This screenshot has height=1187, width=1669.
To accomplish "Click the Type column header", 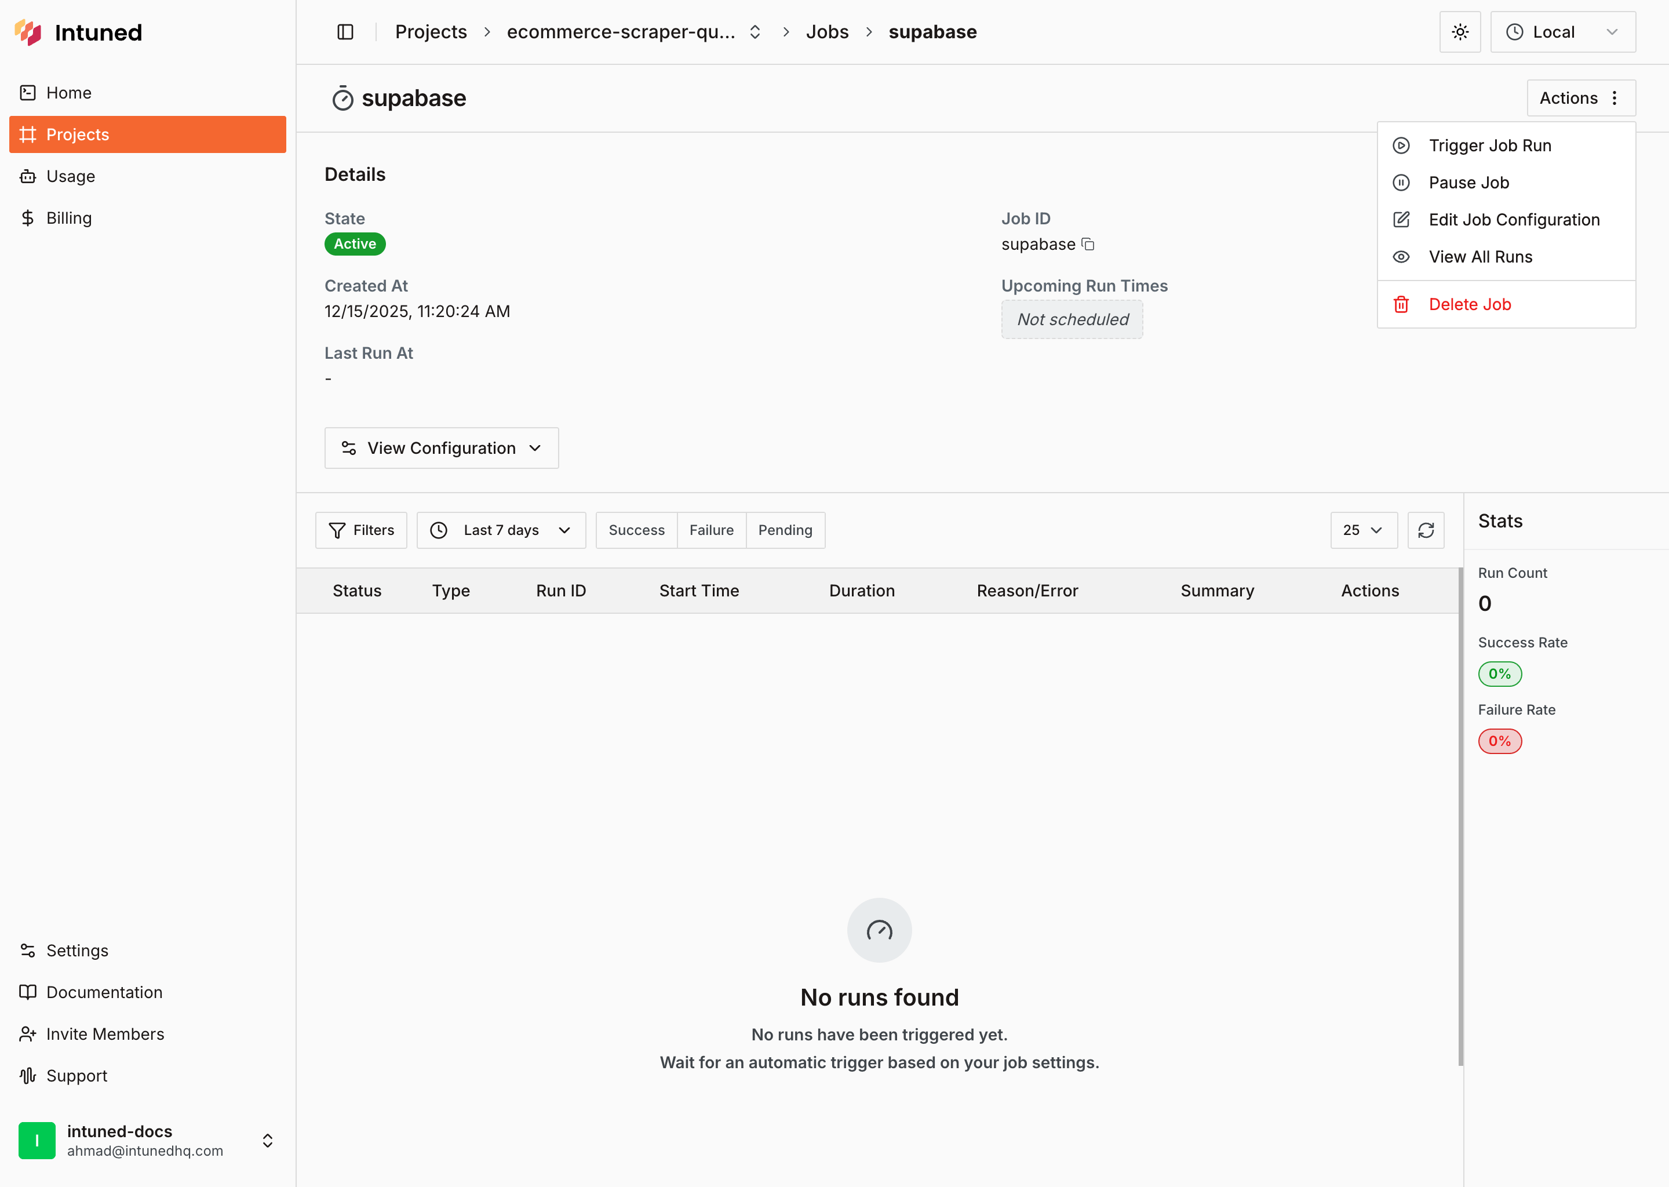I will [x=451, y=591].
